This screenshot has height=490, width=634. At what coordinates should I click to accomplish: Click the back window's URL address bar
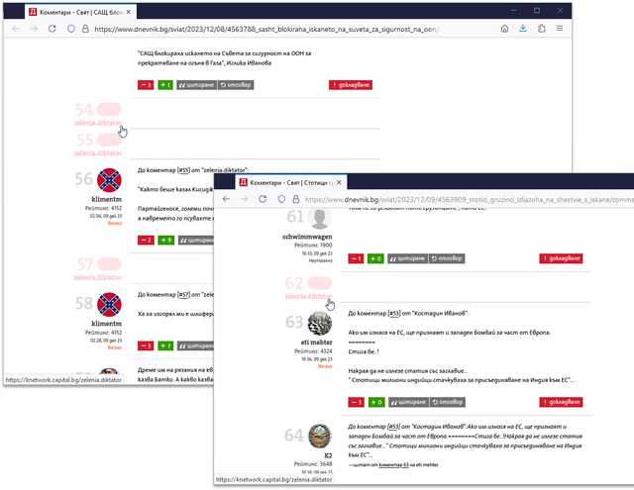pos(266,29)
